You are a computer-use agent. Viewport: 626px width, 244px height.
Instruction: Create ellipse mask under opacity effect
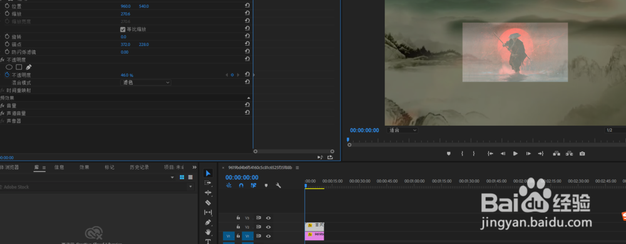(x=9, y=68)
